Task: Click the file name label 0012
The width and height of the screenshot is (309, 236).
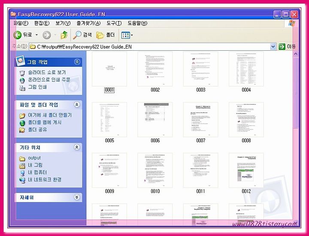Action: point(246,191)
